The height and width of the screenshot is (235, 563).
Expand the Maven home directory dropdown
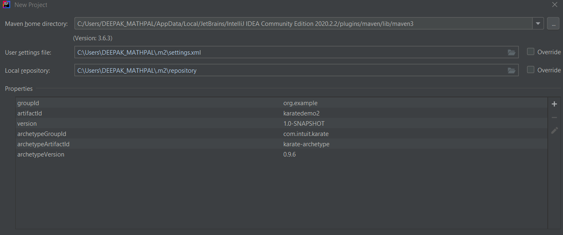[x=538, y=23]
